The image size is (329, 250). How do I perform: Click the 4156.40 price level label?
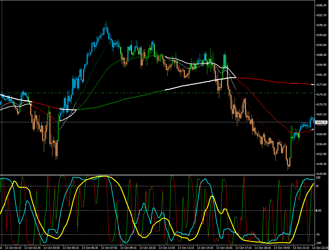pyautogui.click(x=321, y=144)
